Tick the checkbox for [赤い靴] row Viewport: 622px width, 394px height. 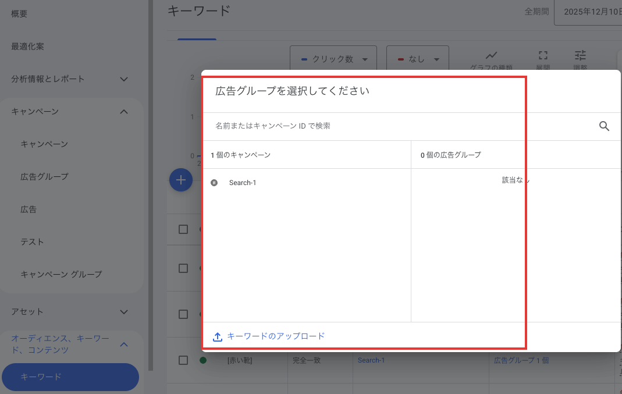pos(183,360)
